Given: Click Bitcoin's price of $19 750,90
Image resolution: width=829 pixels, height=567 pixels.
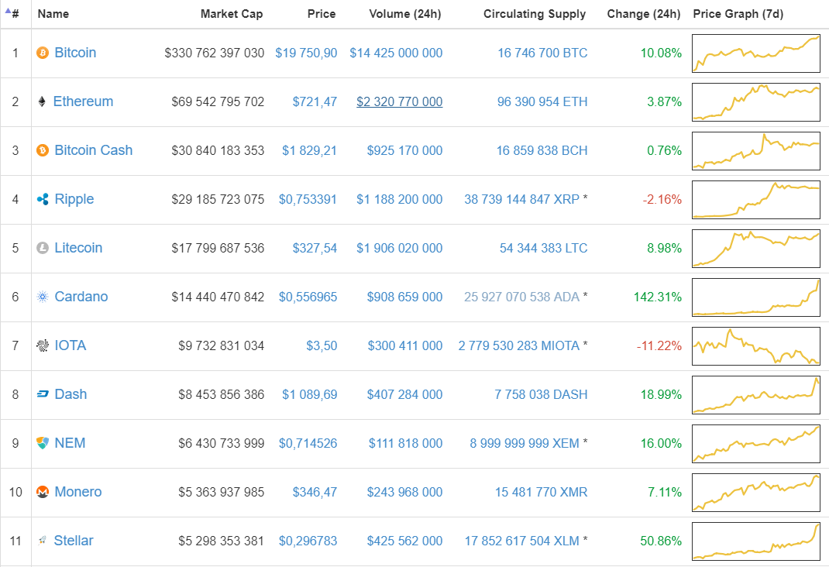Looking at the screenshot, I should 306,52.
